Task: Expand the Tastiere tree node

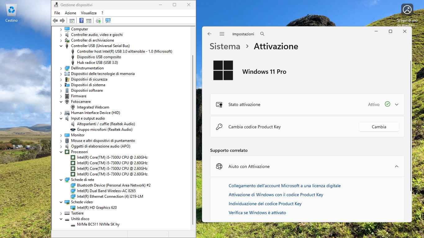Action: [x=61, y=213]
